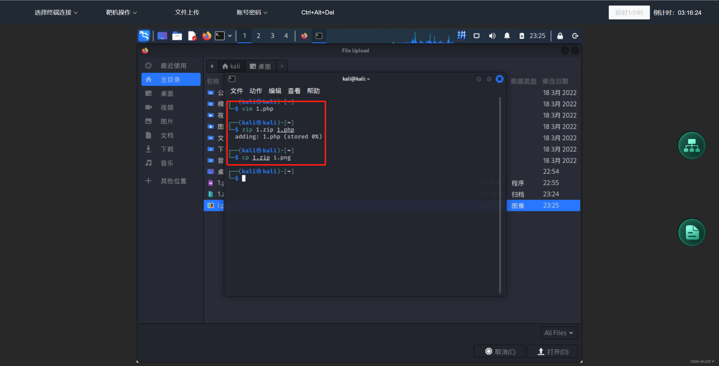Screen dimensions: 719x366
Task: Click the 延时1小时 timer extension button
Action: point(628,12)
